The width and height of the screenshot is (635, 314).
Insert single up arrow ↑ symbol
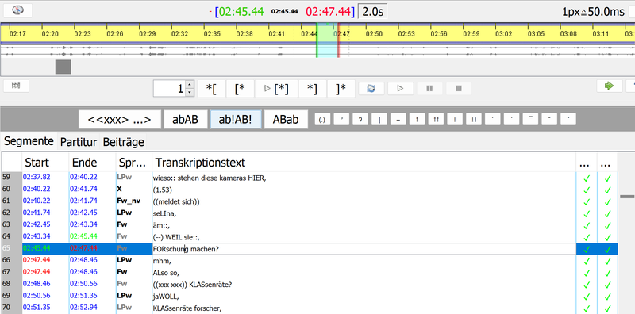click(418, 120)
